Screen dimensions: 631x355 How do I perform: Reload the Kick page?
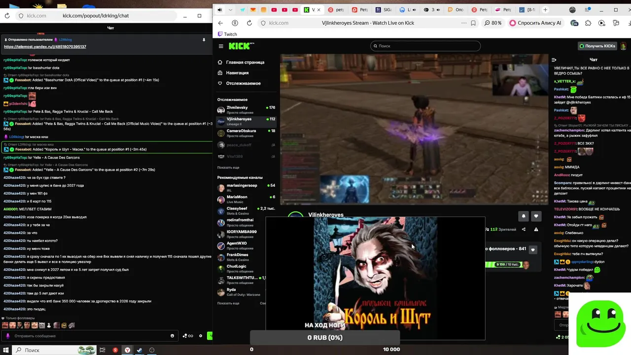(249, 23)
